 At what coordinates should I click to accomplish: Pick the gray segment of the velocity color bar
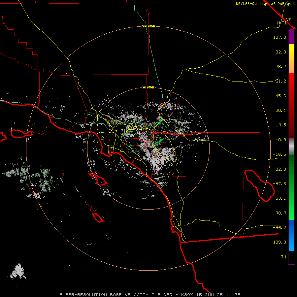coord(291,147)
